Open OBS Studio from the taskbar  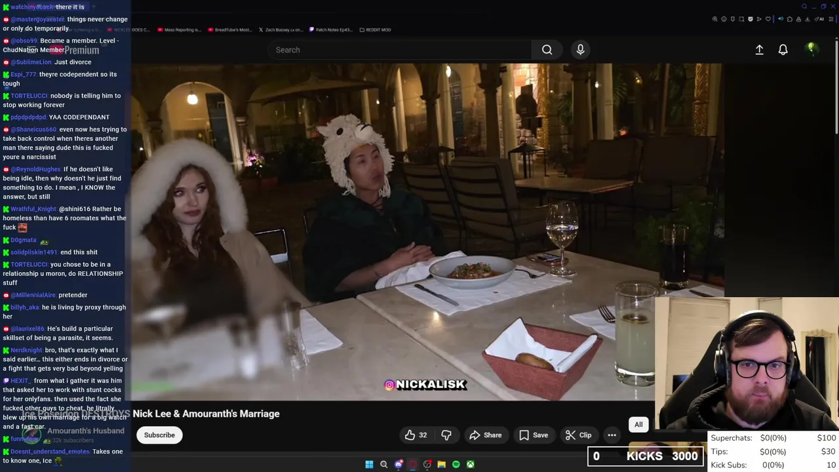427,464
